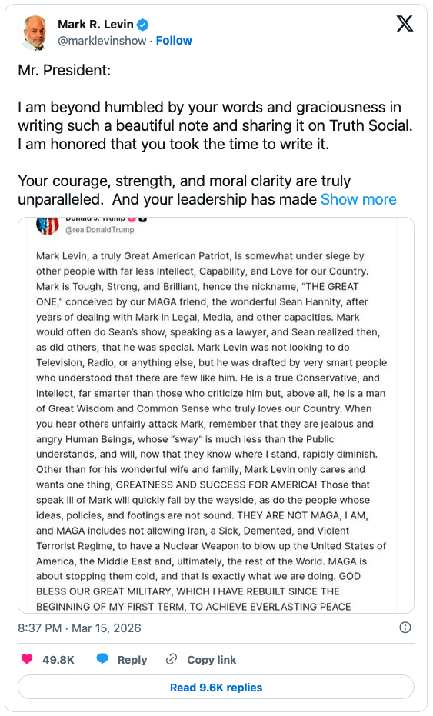The width and height of the screenshot is (433, 716).
Task: Click Donald Trump's flag avatar
Action: [x=48, y=225]
